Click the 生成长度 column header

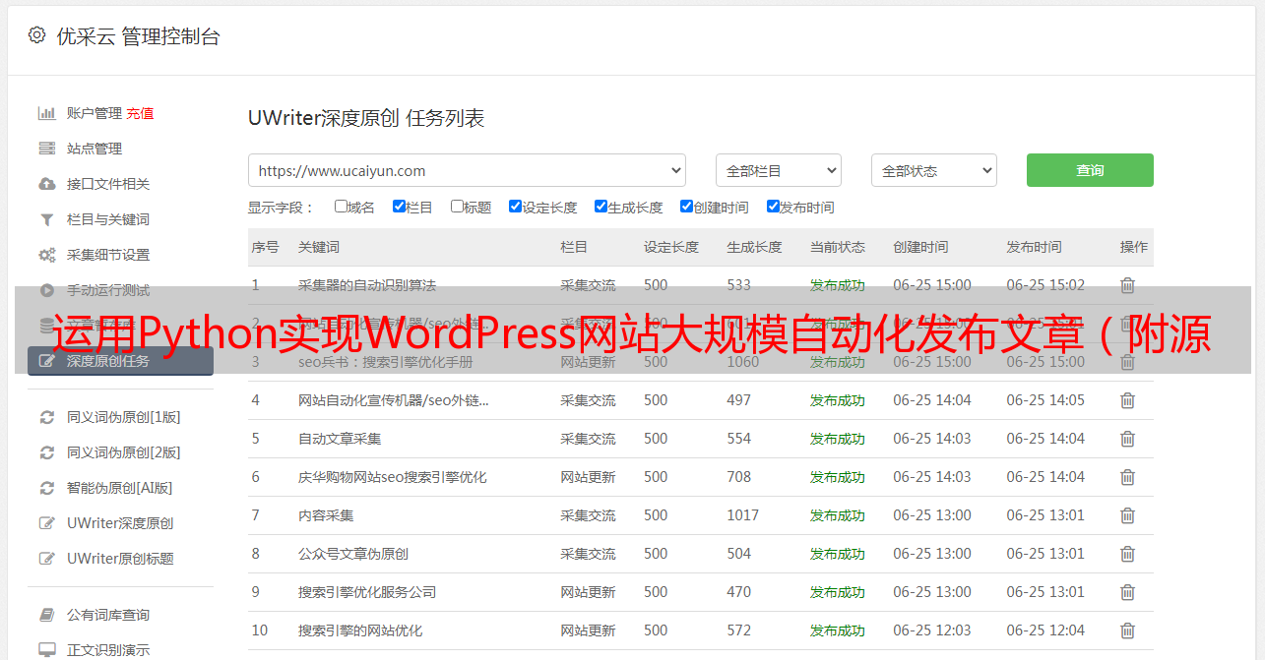[754, 247]
